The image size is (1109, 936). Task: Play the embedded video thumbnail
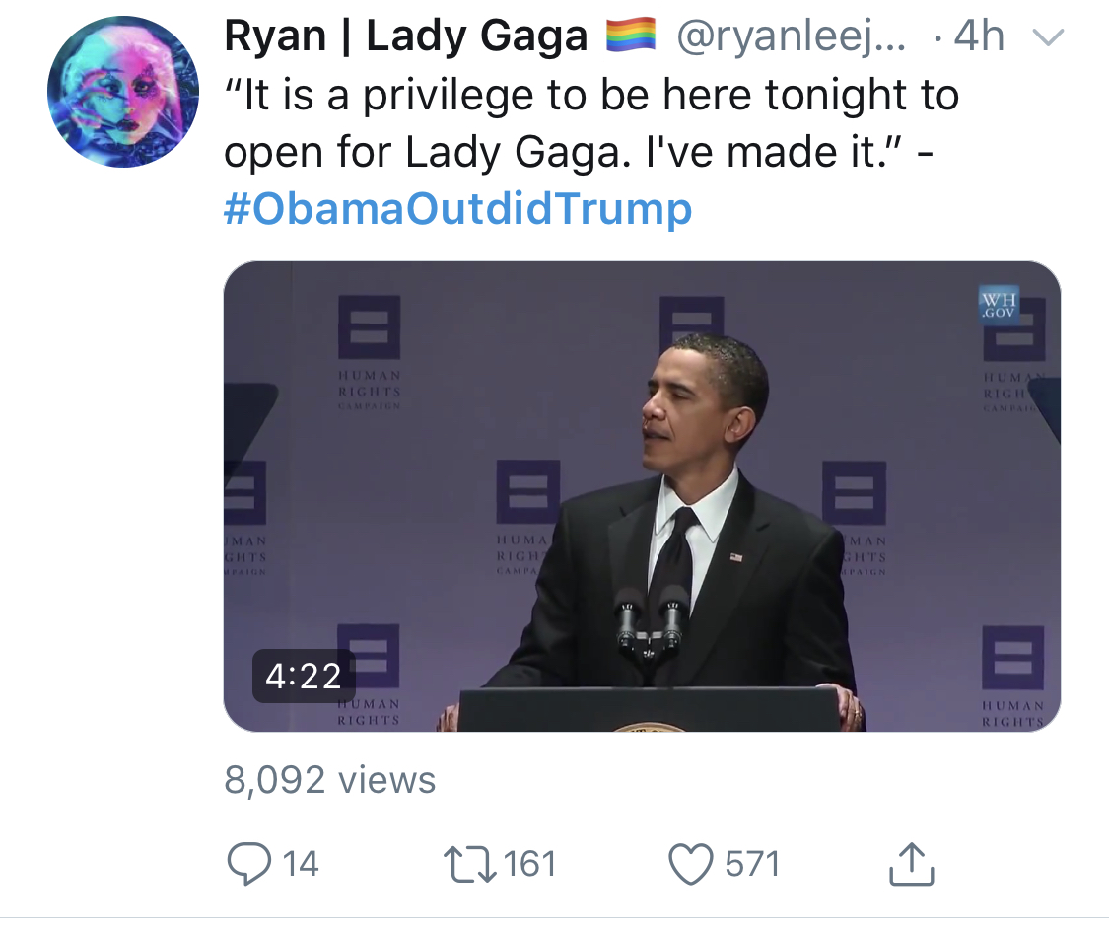[642, 497]
